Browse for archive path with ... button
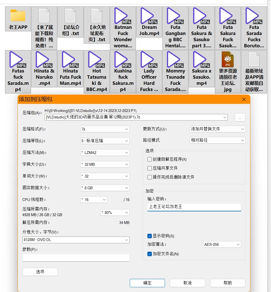The image size is (271, 292). (240, 117)
